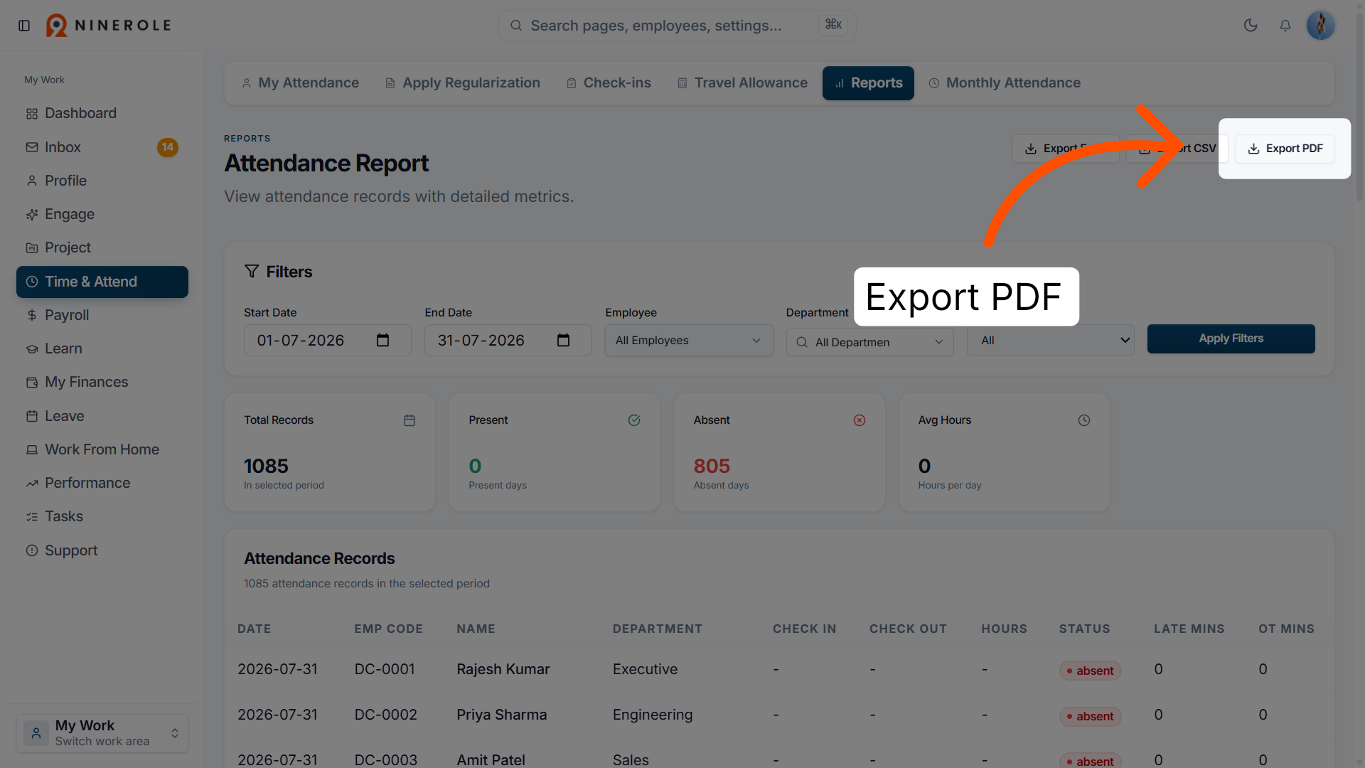Open Payroll section

point(102,315)
